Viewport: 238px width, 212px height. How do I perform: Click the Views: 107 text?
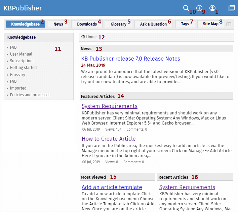click(x=113, y=129)
